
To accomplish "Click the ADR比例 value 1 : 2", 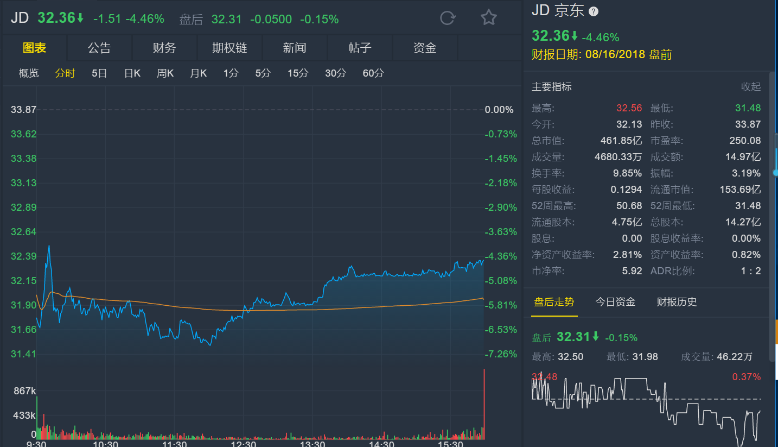I will [751, 271].
